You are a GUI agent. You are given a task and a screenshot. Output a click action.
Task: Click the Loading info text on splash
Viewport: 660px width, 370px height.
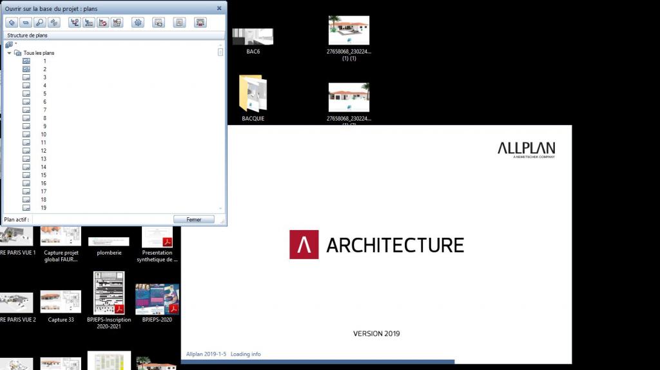pyautogui.click(x=246, y=354)
